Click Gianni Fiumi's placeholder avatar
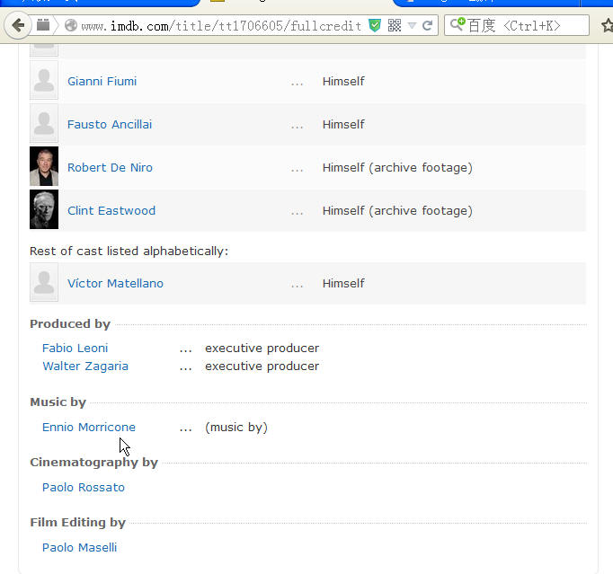Viewport: 613px width, 574px height. point(44,80)
